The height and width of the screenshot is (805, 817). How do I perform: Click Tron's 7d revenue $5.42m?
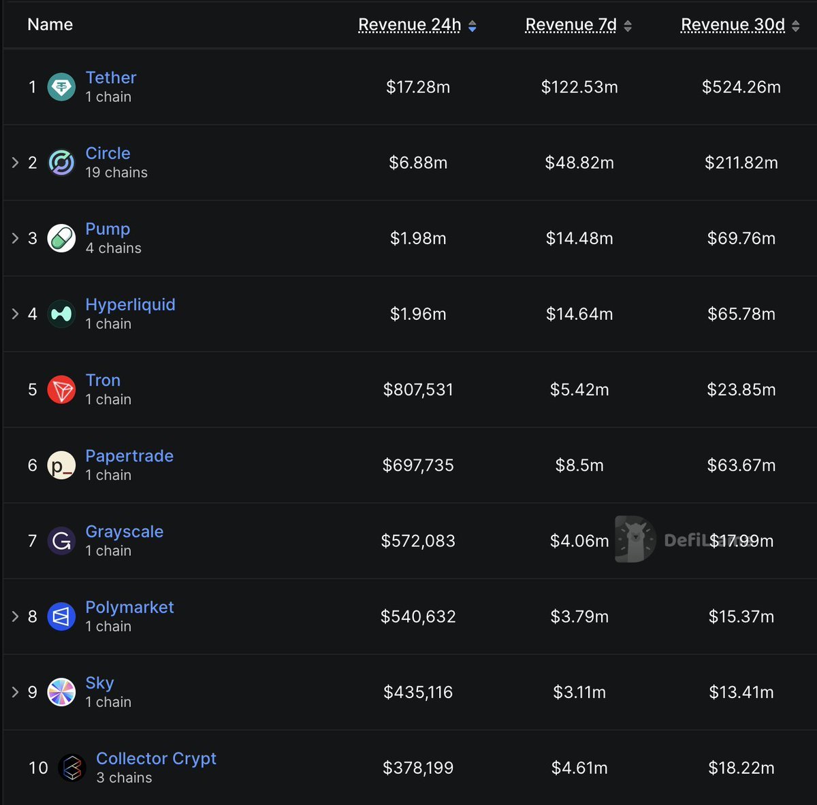coord(579,390)
